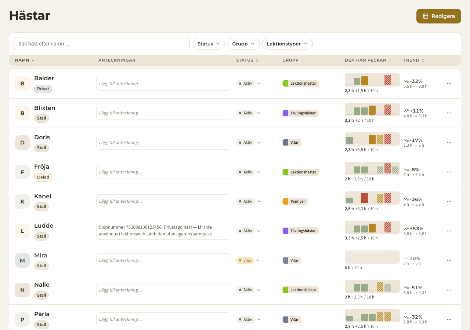This screenshot has width=470, height=330.
Task: Sort by the Den här veckan column
Action: [x=368, y=60]
